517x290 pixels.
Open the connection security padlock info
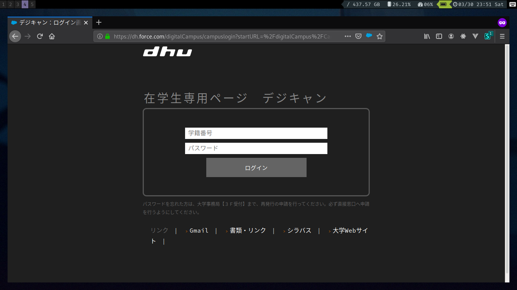(x=107, y=36)
